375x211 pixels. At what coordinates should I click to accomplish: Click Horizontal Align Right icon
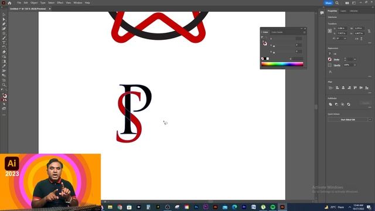[349, 88]
